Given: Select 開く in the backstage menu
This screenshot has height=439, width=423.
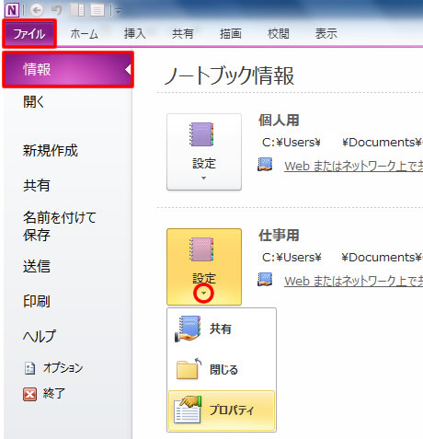Looking at the screenshot, I should point(34,102).
